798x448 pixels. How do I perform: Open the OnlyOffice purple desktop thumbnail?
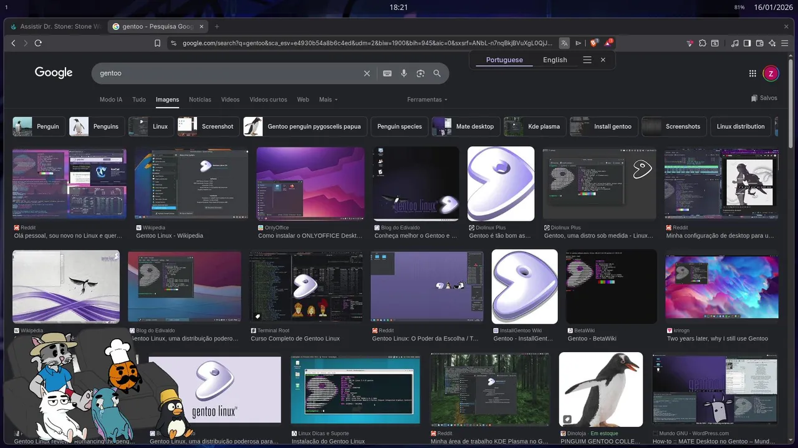tap(310, 184)
